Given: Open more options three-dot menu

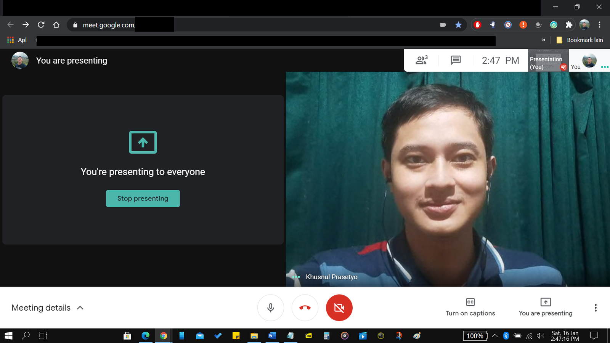Looking at the screenshot, I should pyautogui.click(x=595, y=308).
